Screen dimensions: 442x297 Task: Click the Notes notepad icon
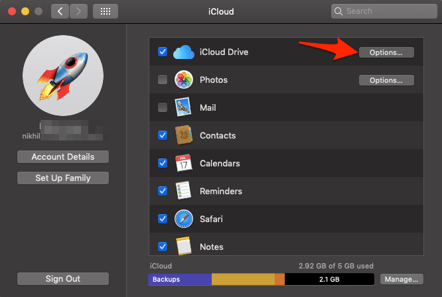click(x=184, y=246)
